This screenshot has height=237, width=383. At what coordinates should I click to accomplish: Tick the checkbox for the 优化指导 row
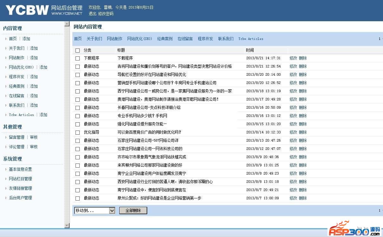click(x=78, y=133)
